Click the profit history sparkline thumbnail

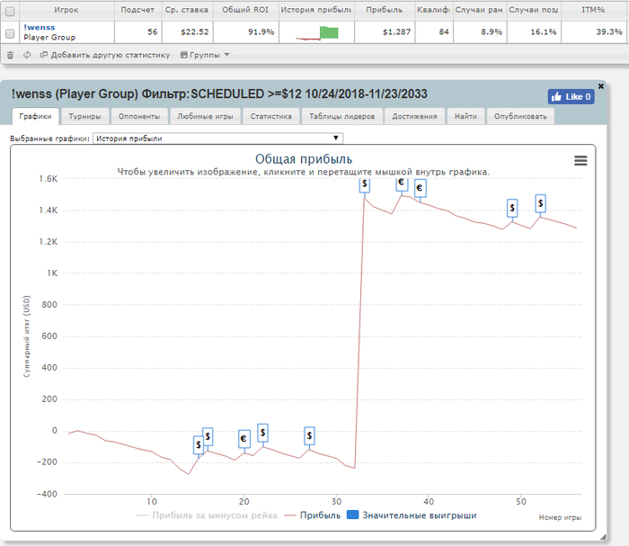pyautogui.click(x=317, y=32)
